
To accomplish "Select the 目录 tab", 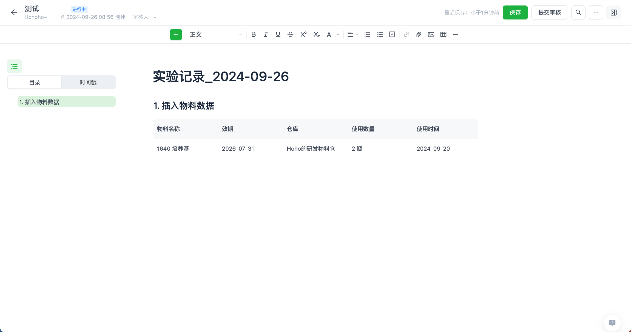I will click(x=35, y=82).
